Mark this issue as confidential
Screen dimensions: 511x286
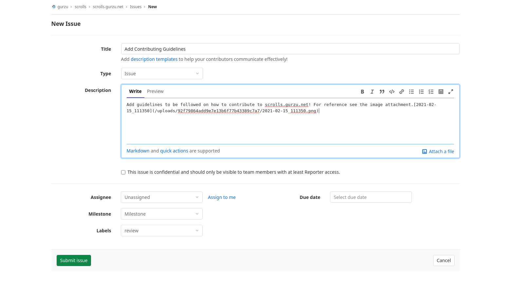coord(123,172)
